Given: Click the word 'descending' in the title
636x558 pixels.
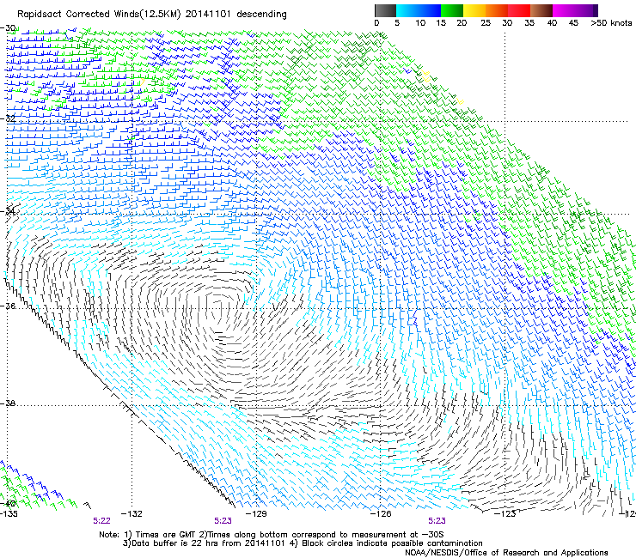Looking at the screenshot, I should tap(261, 15).
